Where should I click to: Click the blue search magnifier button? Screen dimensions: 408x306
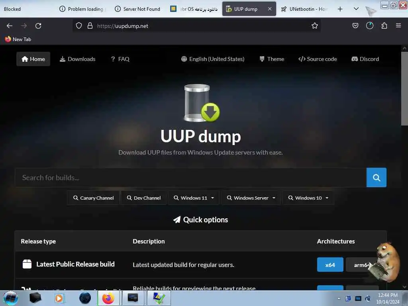(x=376, y=177)
